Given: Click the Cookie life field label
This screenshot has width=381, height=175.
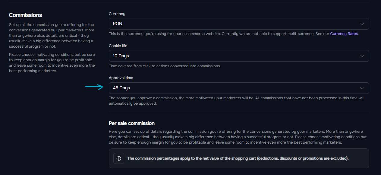Looking at the screenshot, I should click(118, 46).
